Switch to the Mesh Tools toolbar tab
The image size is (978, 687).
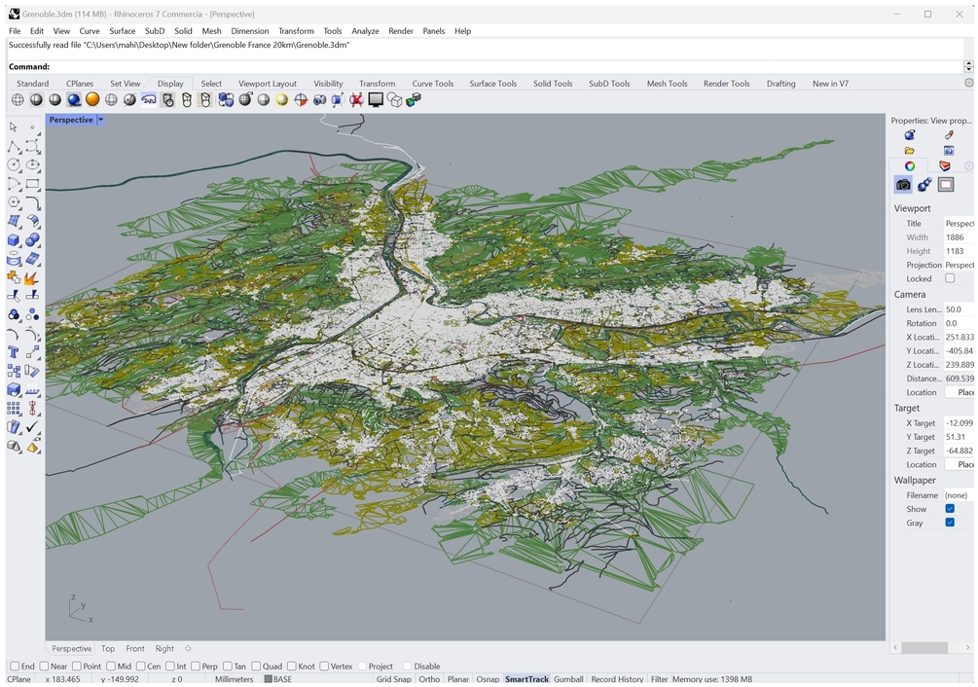point(667,84)
